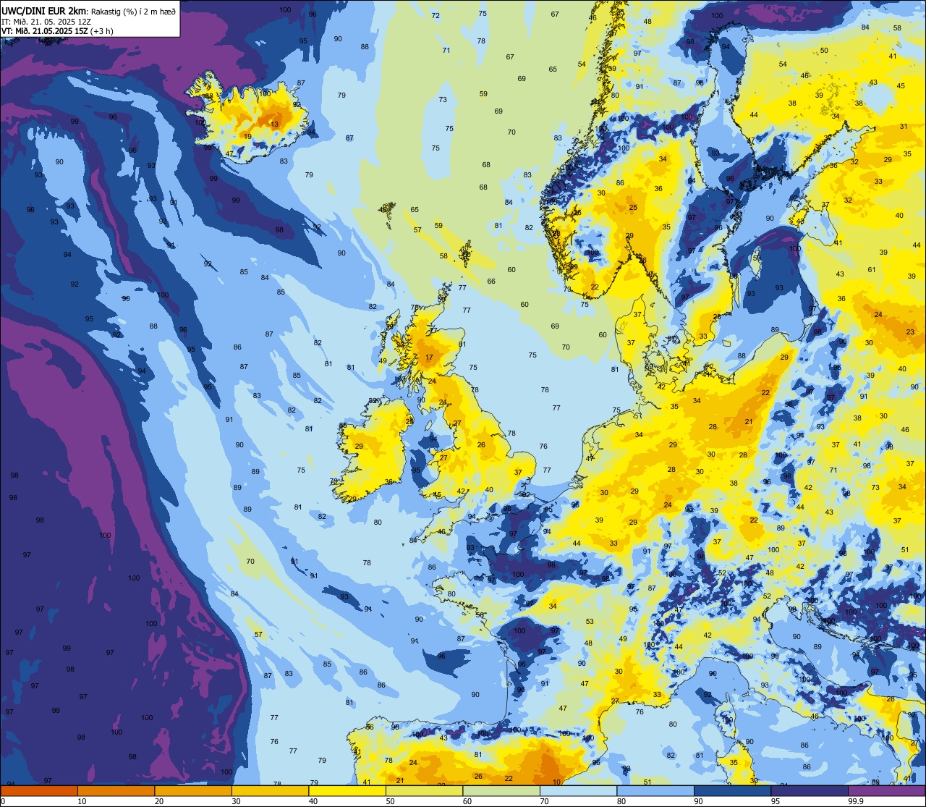Viewport: 926px width, 807px height.
Task: Select the yellow legend swatch between 40 and 50
Action: pyautogui.click(x=347, y=790)
